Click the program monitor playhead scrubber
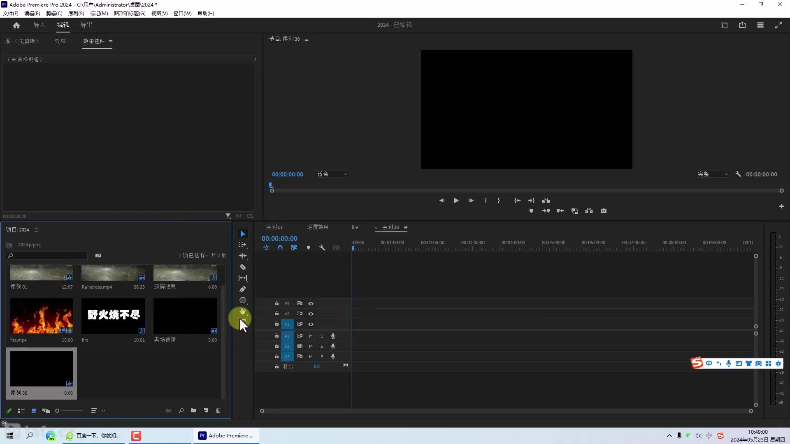This screenshot has width=790, height=444. [271, 185]
